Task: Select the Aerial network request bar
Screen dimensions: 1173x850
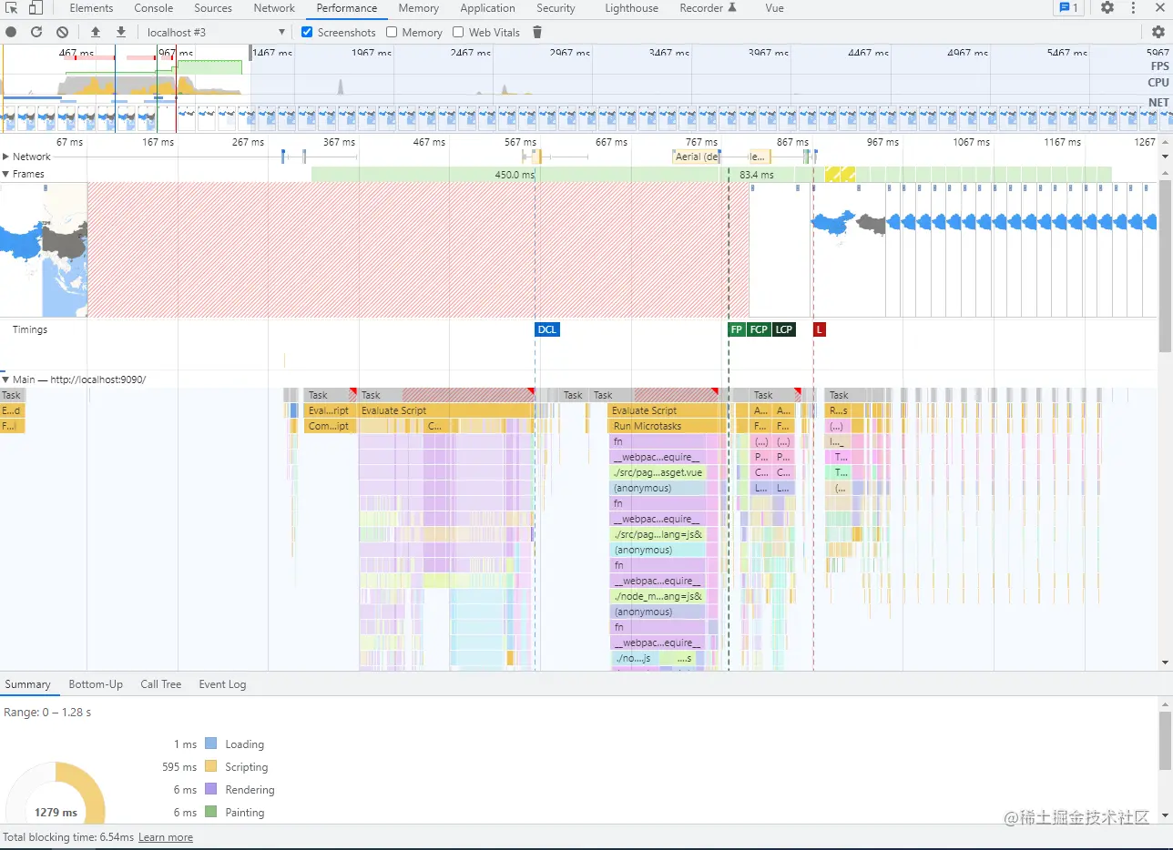Action: 698,157
